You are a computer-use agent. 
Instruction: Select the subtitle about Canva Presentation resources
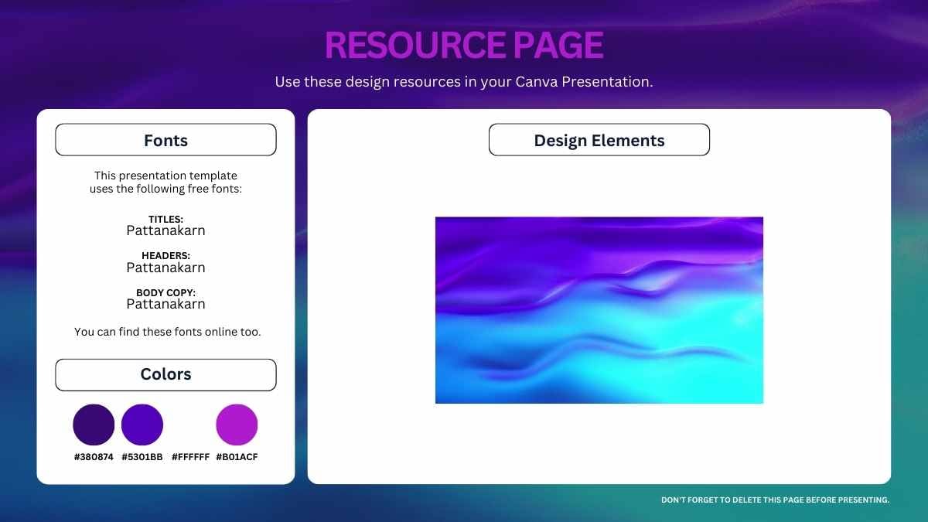(464, 81)
